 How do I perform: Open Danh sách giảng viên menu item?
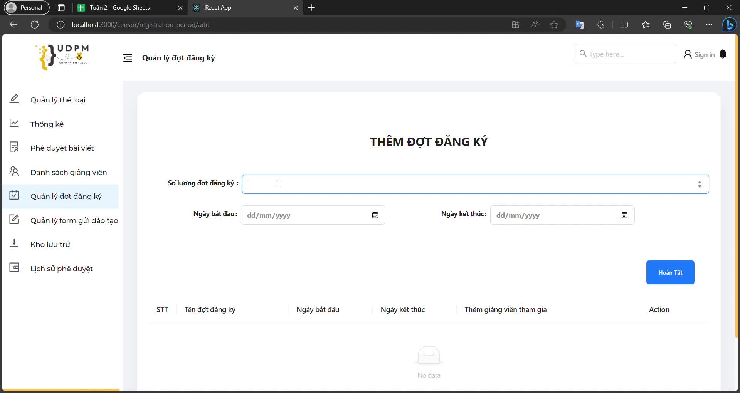[x=68, y=172]
